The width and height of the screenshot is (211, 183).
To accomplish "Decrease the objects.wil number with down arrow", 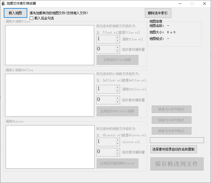I will tap(118, 144).
